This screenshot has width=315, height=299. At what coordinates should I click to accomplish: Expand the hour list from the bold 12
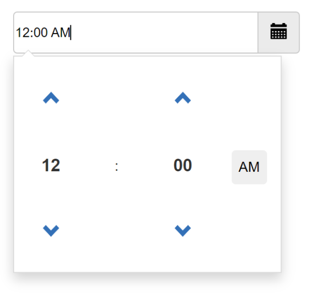point(51,165)
